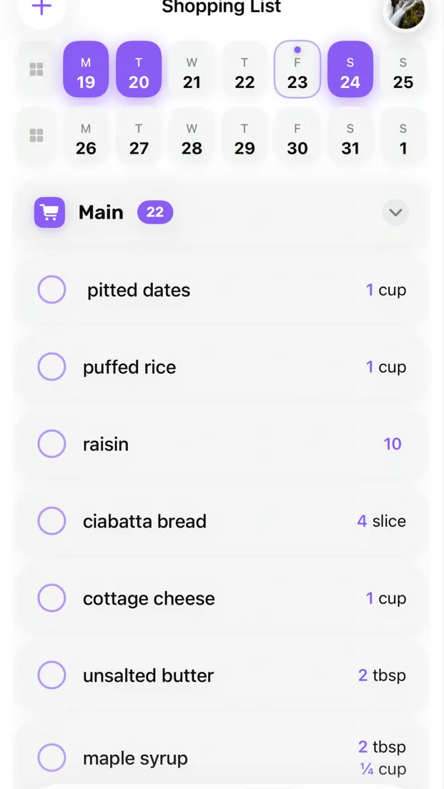Image resolution: width=444 pixels, height=789 pixels.
Task: Check off pitted dates from the list
Action: click(51, 289)
